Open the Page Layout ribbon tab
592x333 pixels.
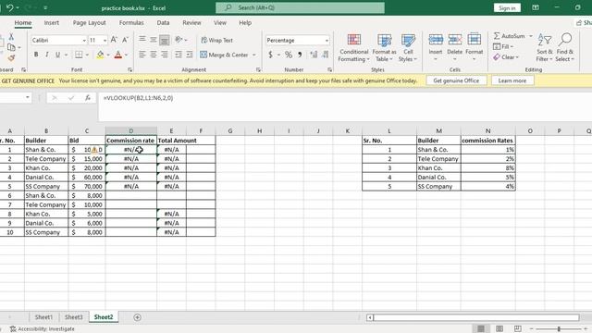point(89,22)
